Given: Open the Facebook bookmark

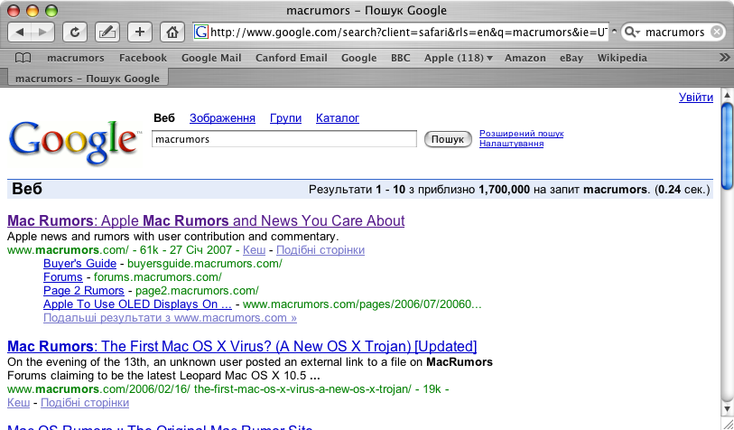Looking at the screenshot, I should click(x=143, y=58).
